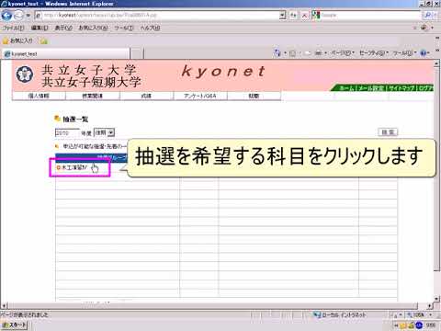Viewport: 441px width, 331px height.
Task: Click the horizontal scrollbar track
Action: click(218, 305)
